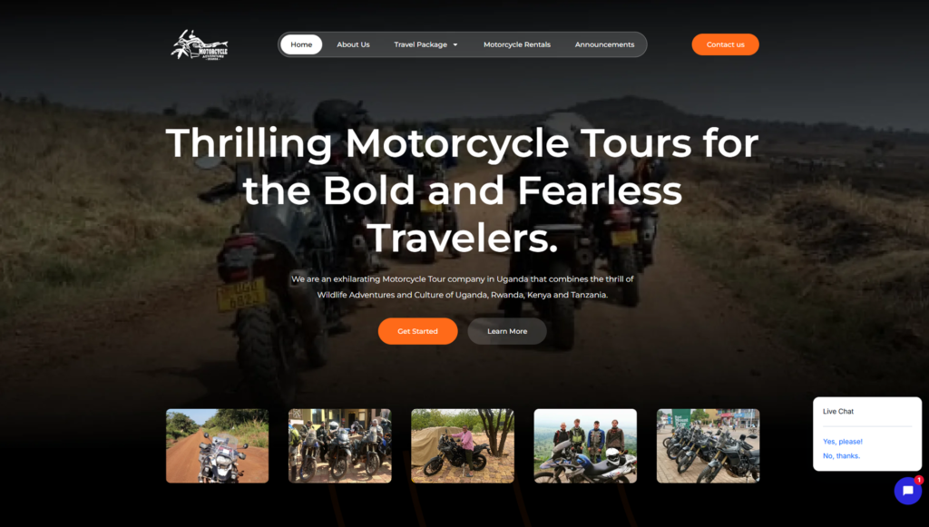Open the blue live chat bubble icon

(907, 491)
